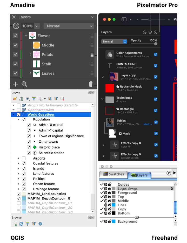Click Refresh icon in QGIS Browser toolbar

tap(21, 224)
